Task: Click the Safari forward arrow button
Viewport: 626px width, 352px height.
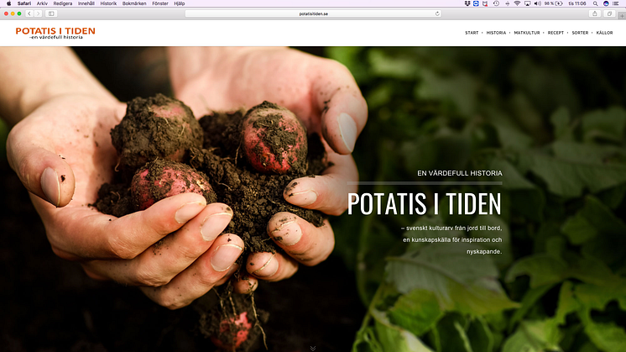Action: tap(38, 13)
